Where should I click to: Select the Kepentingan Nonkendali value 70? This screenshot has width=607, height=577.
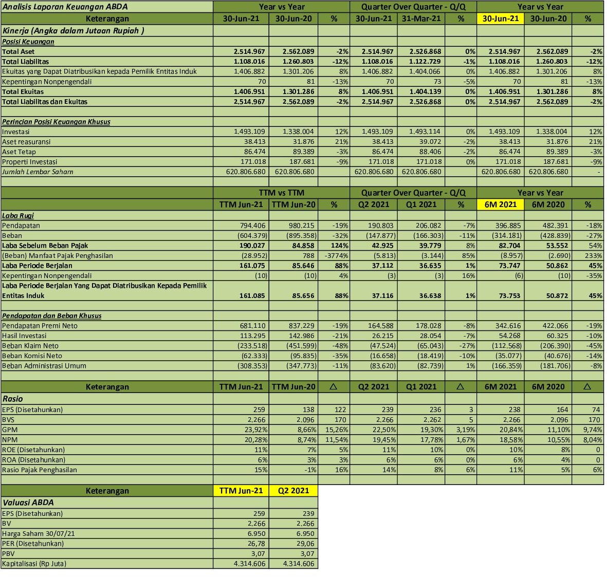pyautogui.click(x=261, y=82)
